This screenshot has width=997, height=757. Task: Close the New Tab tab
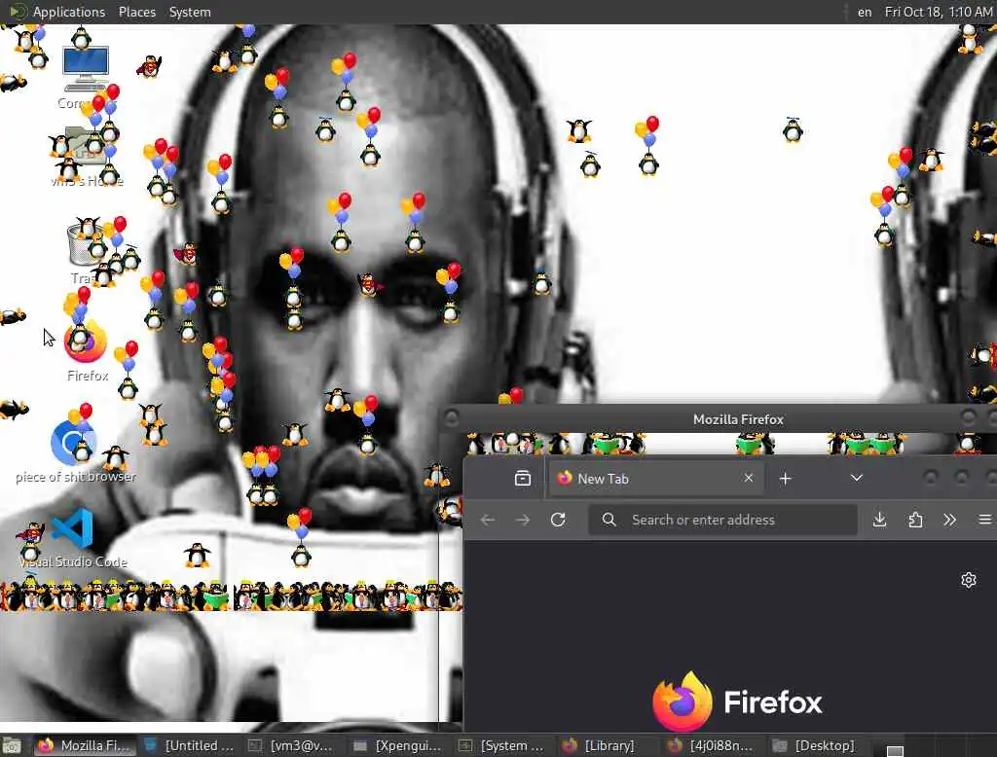749,478
